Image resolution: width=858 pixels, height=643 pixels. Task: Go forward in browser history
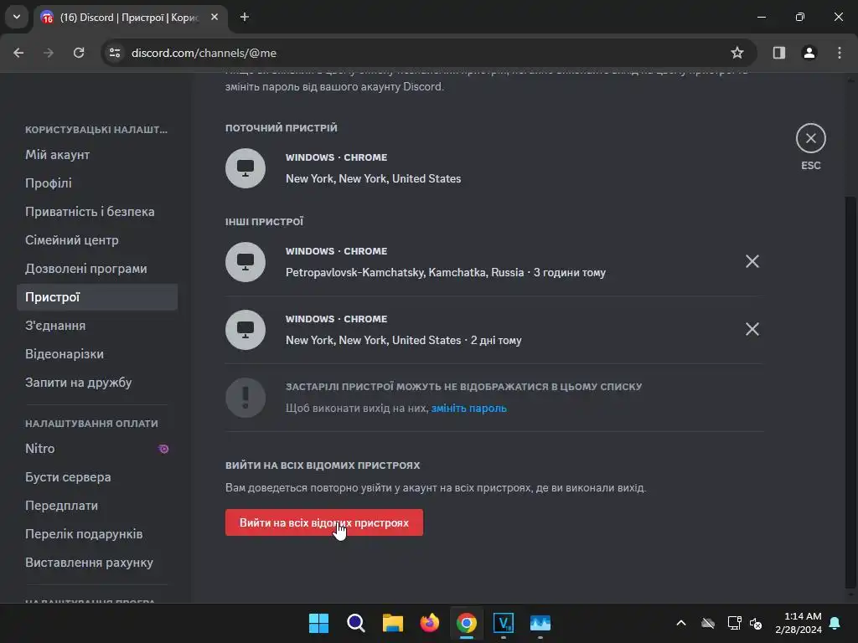coord(49,53)
